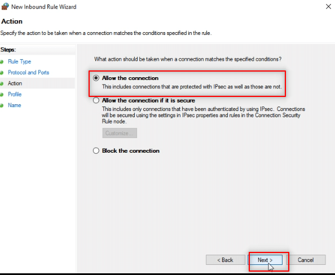Go to the Rule Type step
Viewport: 335px width, 275px height.
(x=19, y=61)
